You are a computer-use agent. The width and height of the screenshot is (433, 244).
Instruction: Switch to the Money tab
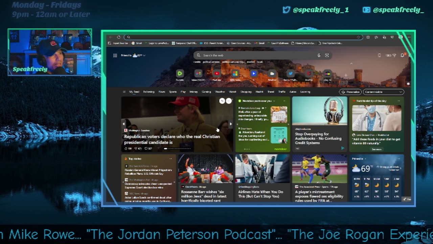coord(193,92)
